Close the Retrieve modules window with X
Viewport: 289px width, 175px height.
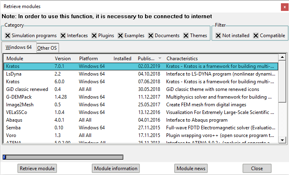click(285, 7)
